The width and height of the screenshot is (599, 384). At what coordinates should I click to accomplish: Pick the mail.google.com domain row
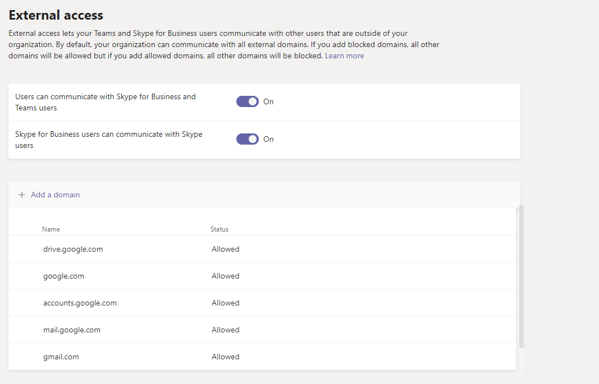[72, 330]
